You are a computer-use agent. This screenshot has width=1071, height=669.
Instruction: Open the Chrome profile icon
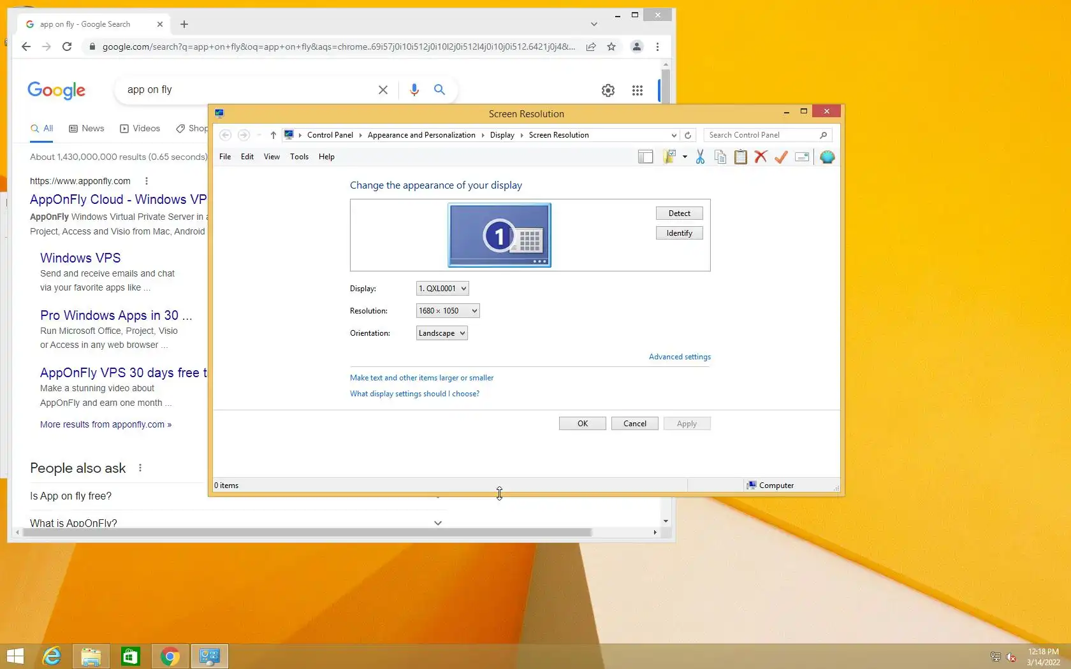(636, 47)
